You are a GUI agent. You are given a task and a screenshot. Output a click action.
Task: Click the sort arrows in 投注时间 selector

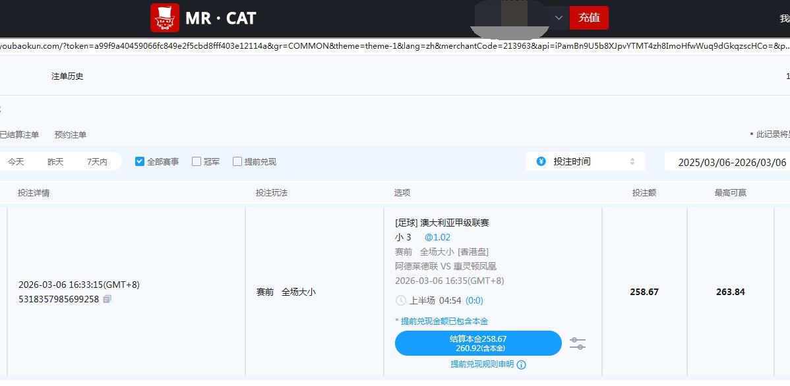632,161
